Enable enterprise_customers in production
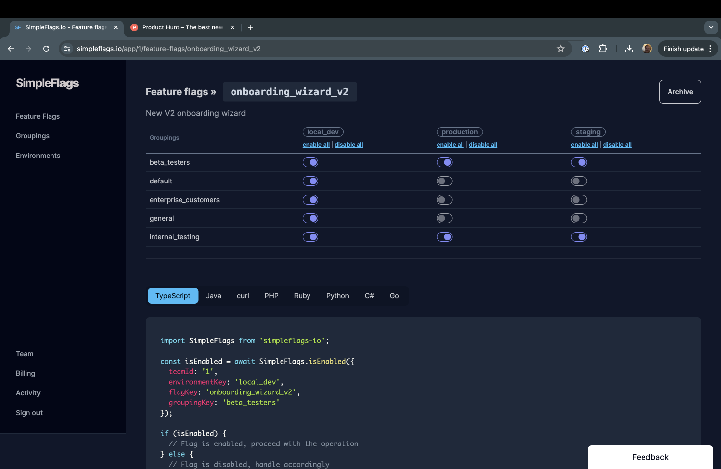The image size is (721, 469). (x=444, y=200)
